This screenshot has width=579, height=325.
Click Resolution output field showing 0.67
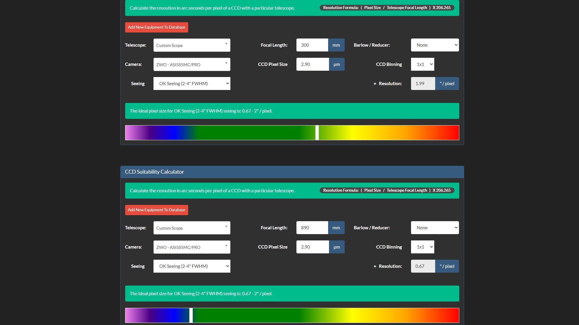423,266
